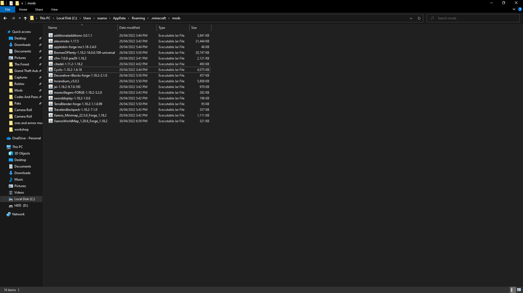Jump to .minecraft in the breadcrumb

tap(159, 18)
